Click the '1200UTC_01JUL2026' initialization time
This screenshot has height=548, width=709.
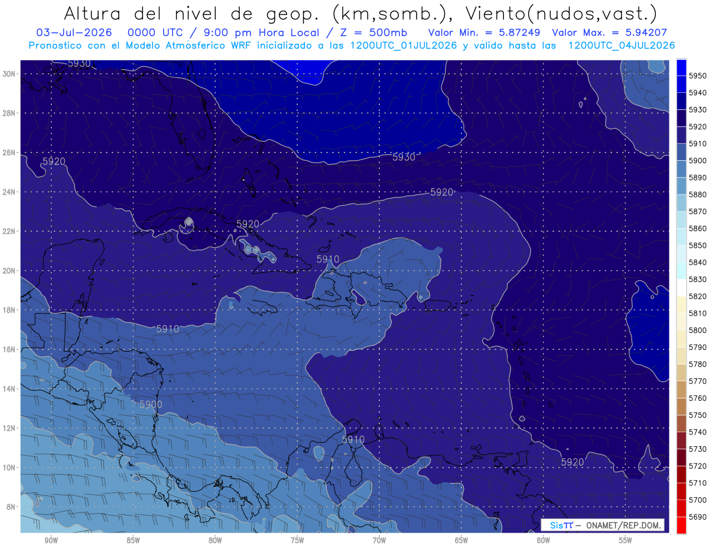coord(404,46)
